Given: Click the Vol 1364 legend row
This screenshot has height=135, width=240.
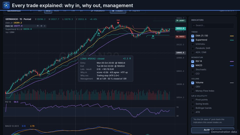Looking at the screenshot, I should click(x=10, y=32).
